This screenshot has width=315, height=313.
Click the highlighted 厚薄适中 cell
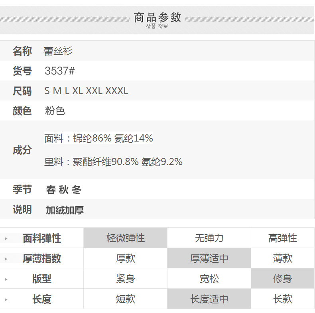(x=209, y=258)
